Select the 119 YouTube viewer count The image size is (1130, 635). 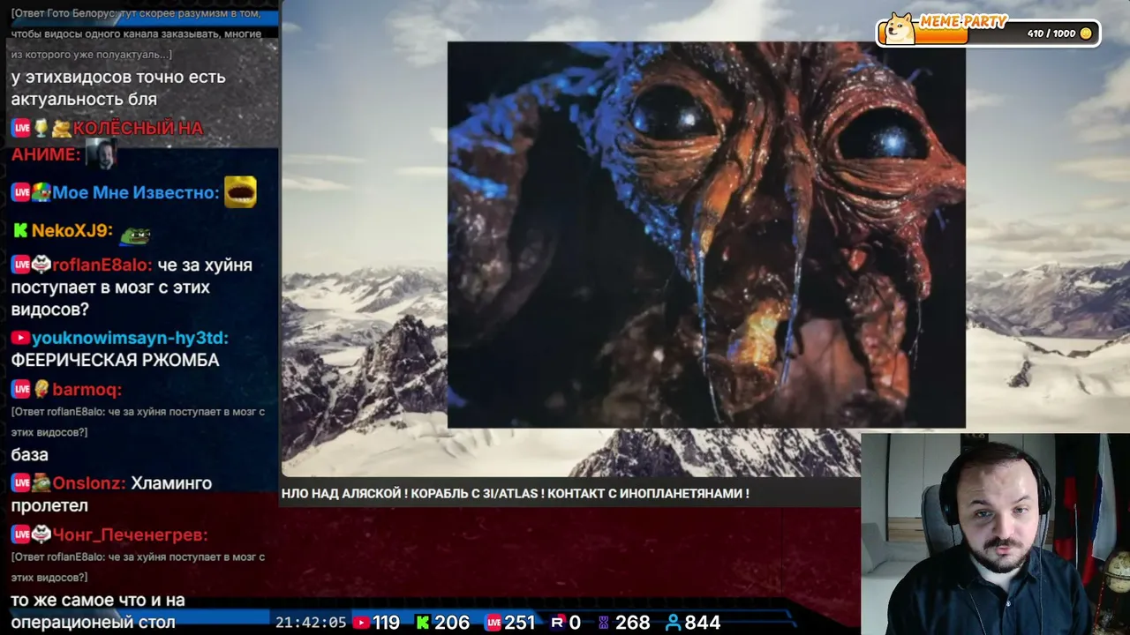tap(386, 623)
